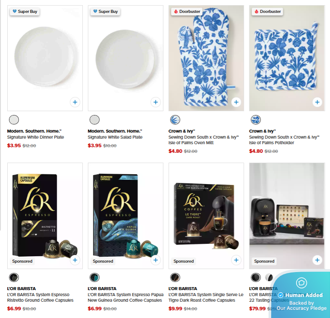This screenshot has width=330, height=318.
Task: Click the Human Added accuracy pledge badge
Action: pyautogui.click(x=301, y=295)
